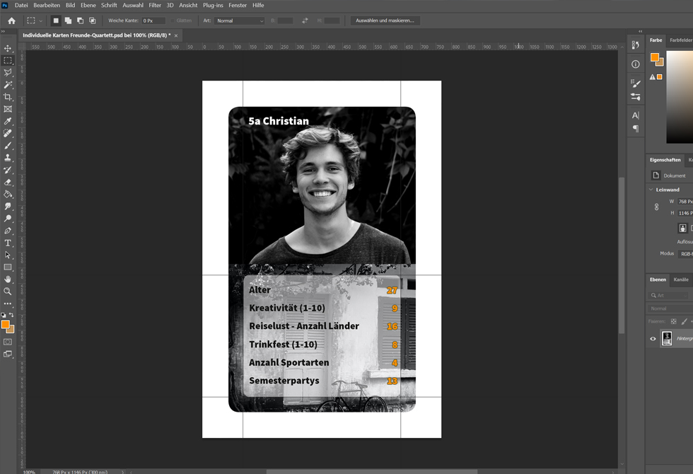Open the Fenster menu
Screen dimensions: 693x474
[x=238, y=6]
